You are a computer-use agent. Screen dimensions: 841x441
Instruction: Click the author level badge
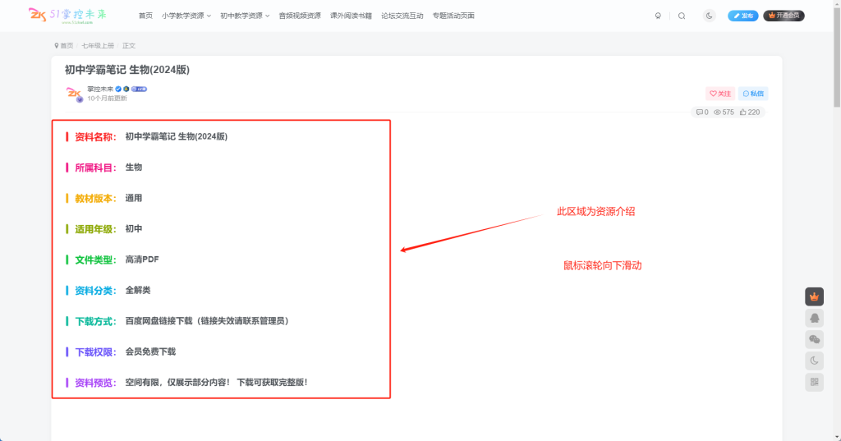[x=139, y=89]
